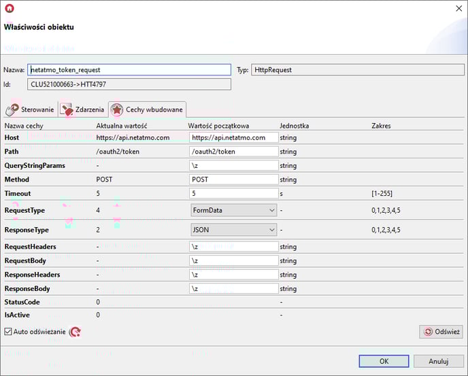Toggle the Auto odświeżanie checkbox
This screenshot has width=468, height=376.
click(x=8, y=332)
